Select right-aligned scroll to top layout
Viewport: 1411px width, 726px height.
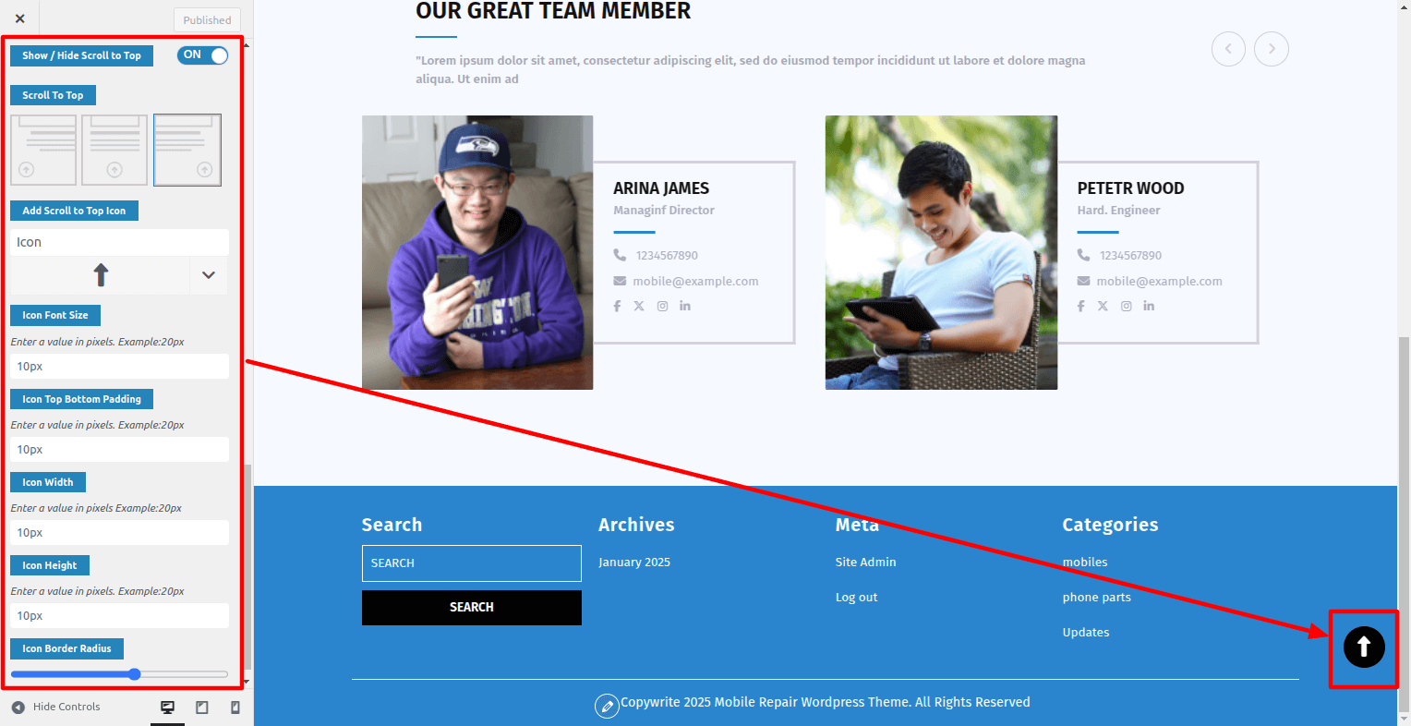[x=187, y=150]
